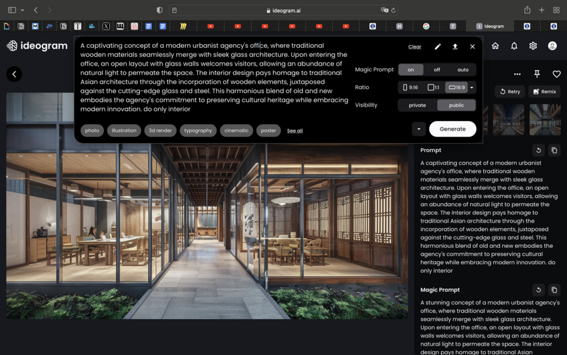Switch to the Airbnb browser tab

click(x=134, y=26)
